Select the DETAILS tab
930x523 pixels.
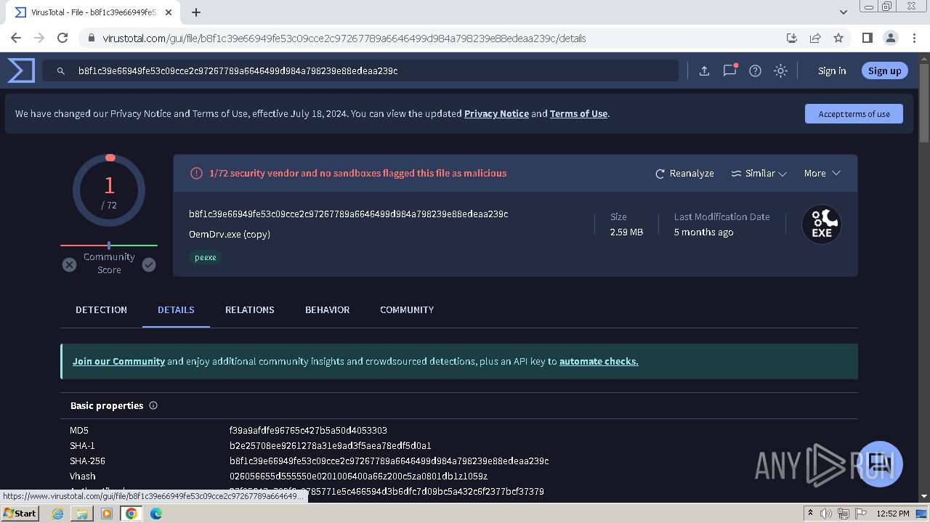pyautogui.click(x=176, y=309)
